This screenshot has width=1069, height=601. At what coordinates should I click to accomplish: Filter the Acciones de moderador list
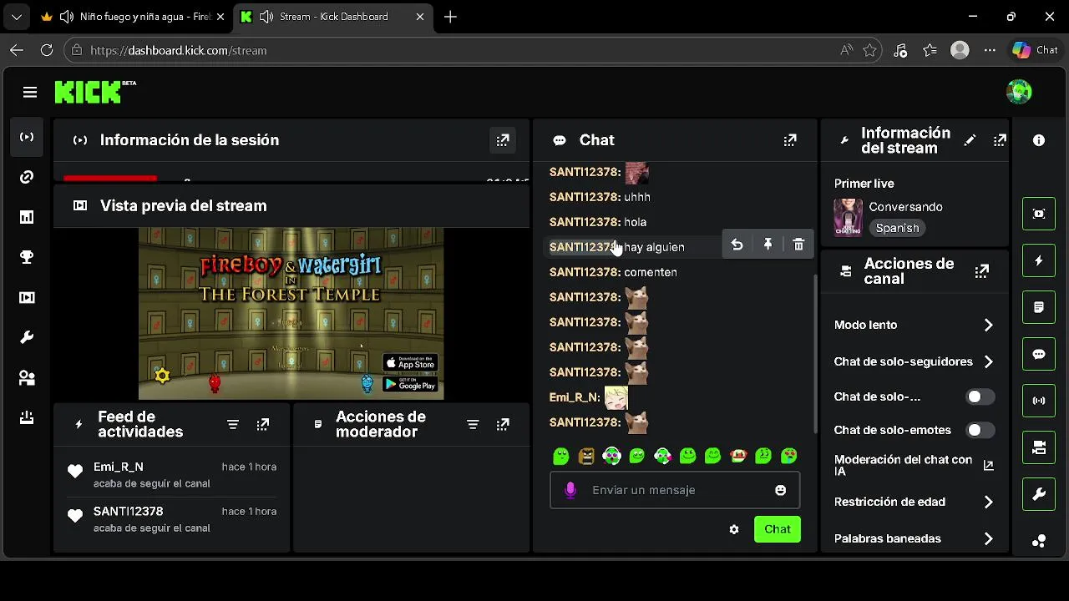(x=473, y=425)
